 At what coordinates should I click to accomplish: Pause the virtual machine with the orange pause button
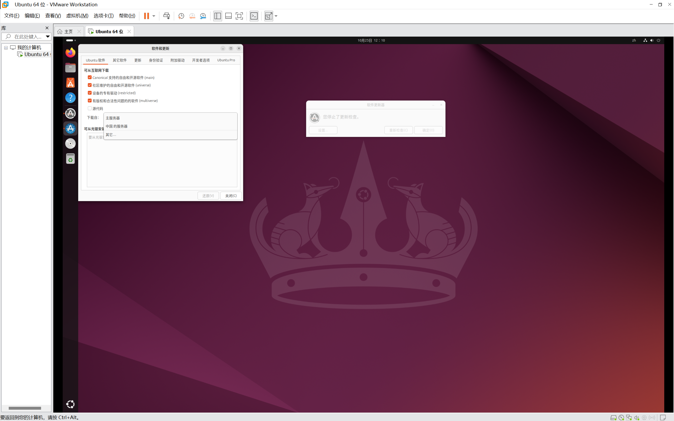[x=146, y=16]
